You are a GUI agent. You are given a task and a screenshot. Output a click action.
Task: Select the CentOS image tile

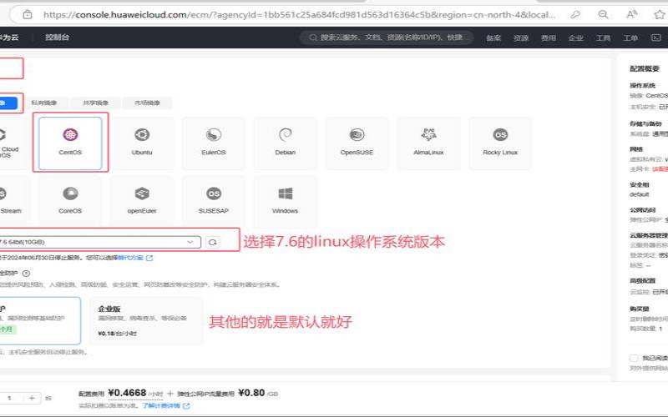pos(70,143)
